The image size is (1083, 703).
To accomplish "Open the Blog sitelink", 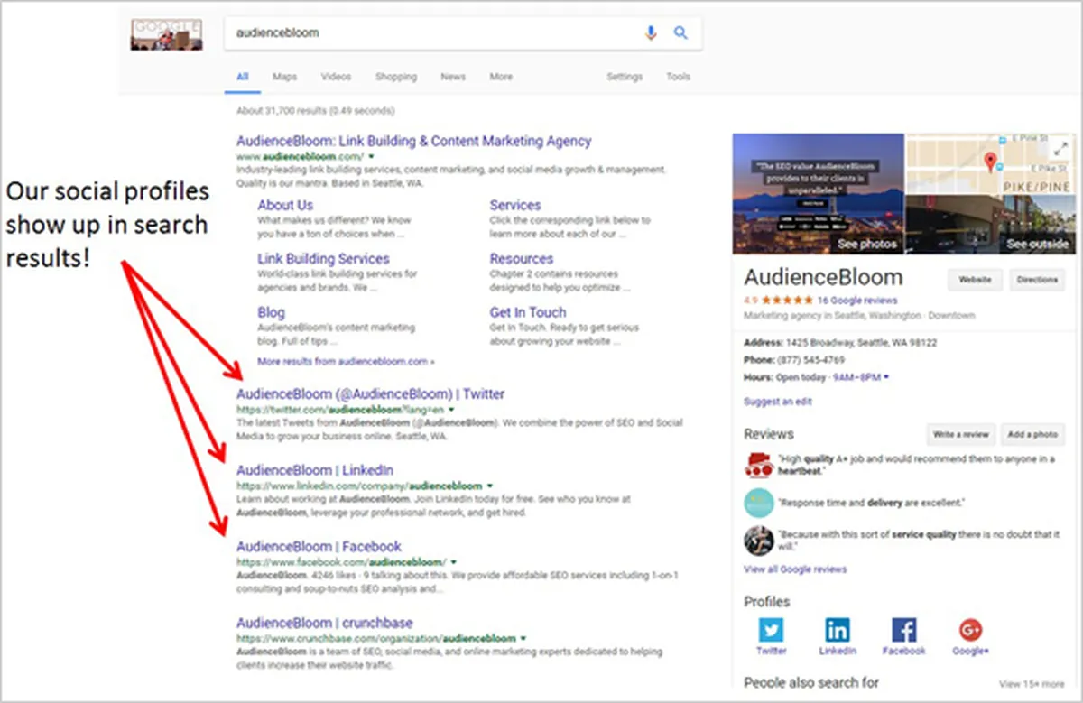I will click(271, 312).
